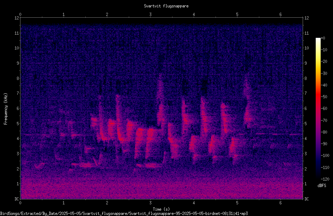This screenshot has width=333, height=216.
Task: Select the dBFS label under the color scale
Action: coord(322,186)
